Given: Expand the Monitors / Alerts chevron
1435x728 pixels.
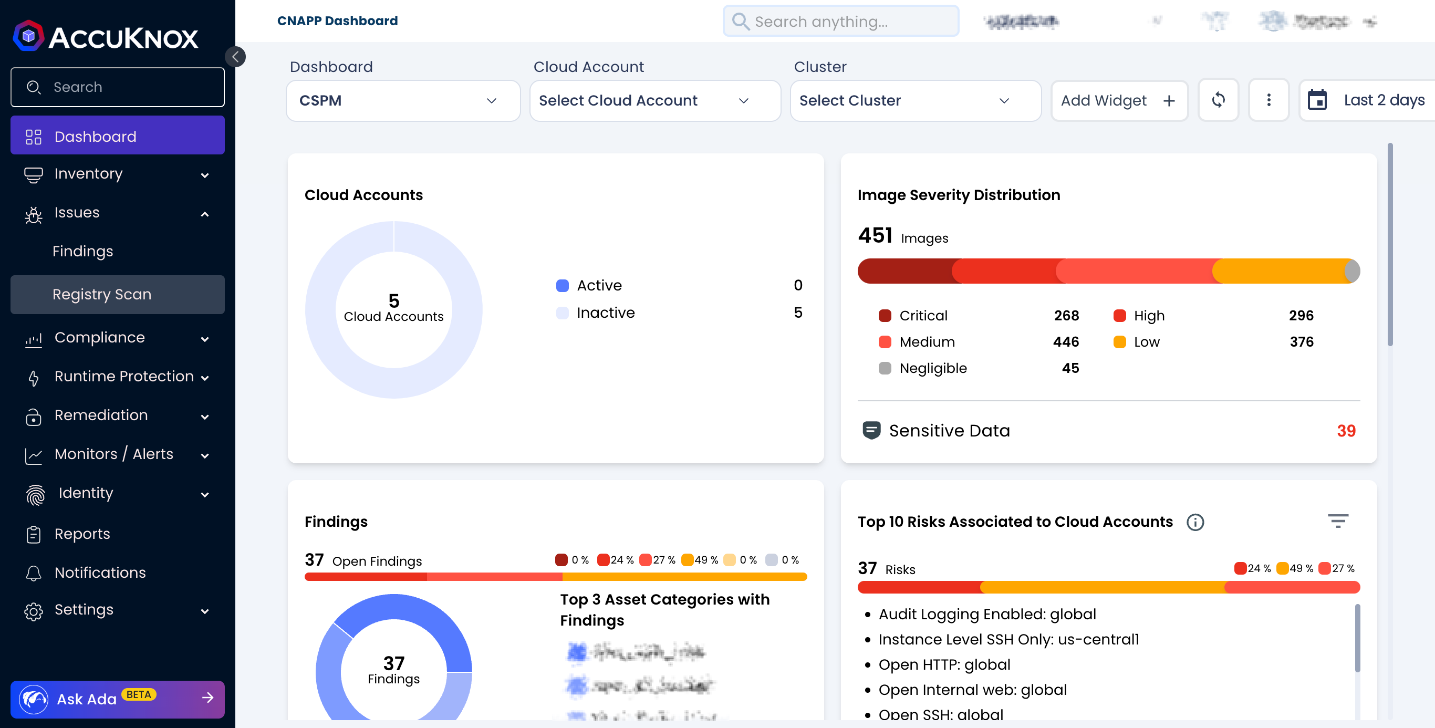Looking at the screenshot, I should click(205, 455).
